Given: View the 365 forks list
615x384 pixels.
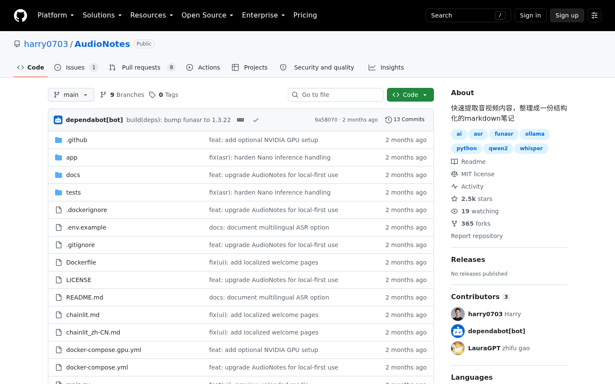Looking at the screenshot, I should pos(471,224).
